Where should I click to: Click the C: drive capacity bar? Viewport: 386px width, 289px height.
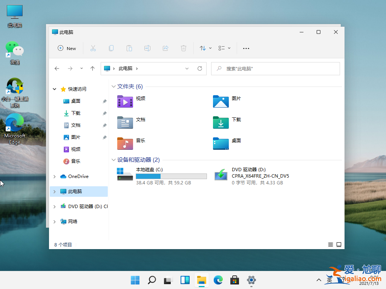(171, 176)
